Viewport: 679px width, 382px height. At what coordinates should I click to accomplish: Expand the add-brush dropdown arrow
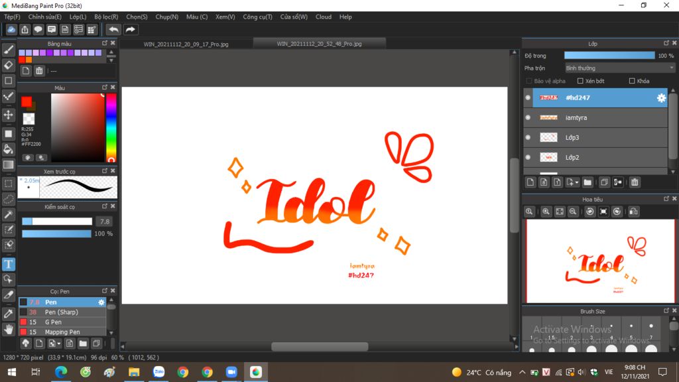[x=59, y=344]
